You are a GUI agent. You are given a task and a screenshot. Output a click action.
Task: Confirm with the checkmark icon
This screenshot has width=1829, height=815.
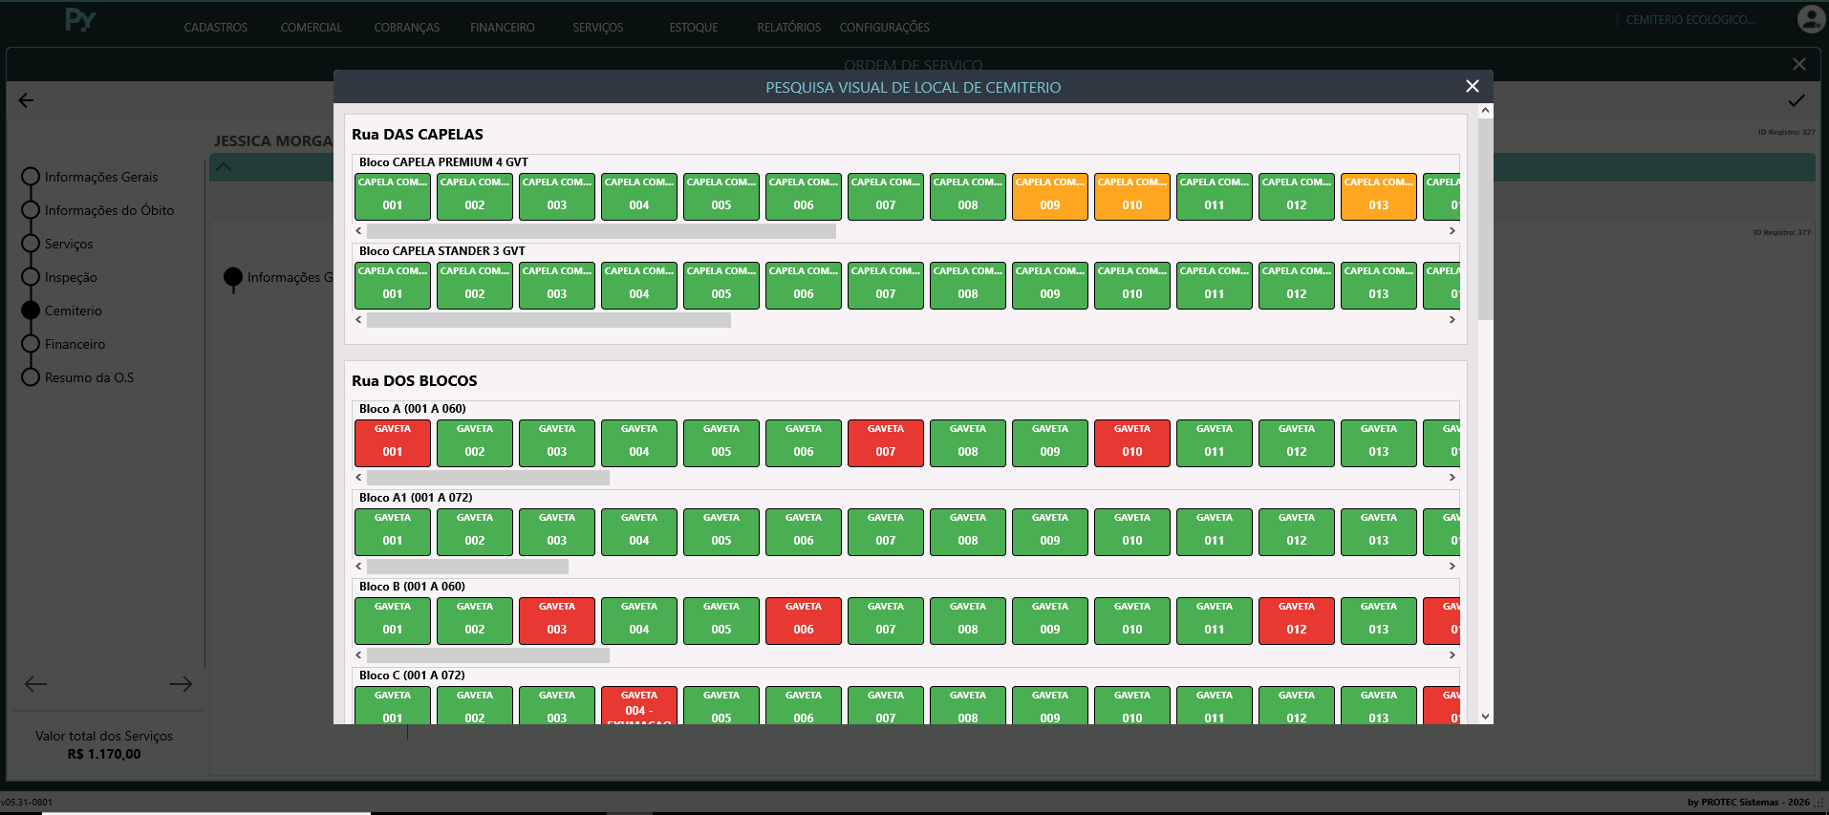(1797, 100)
